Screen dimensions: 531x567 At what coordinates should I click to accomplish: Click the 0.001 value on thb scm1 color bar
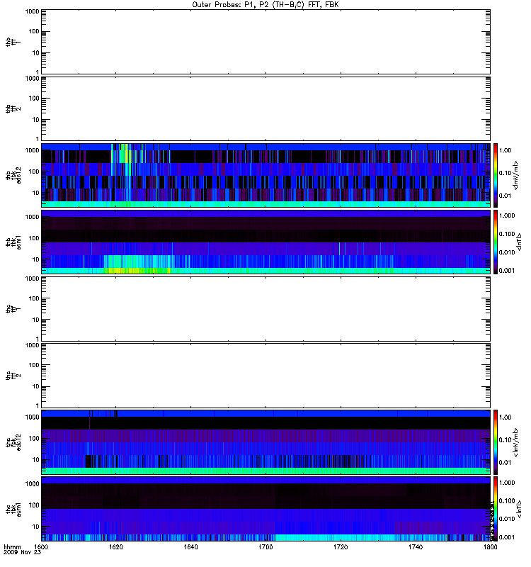pos(506,271)
